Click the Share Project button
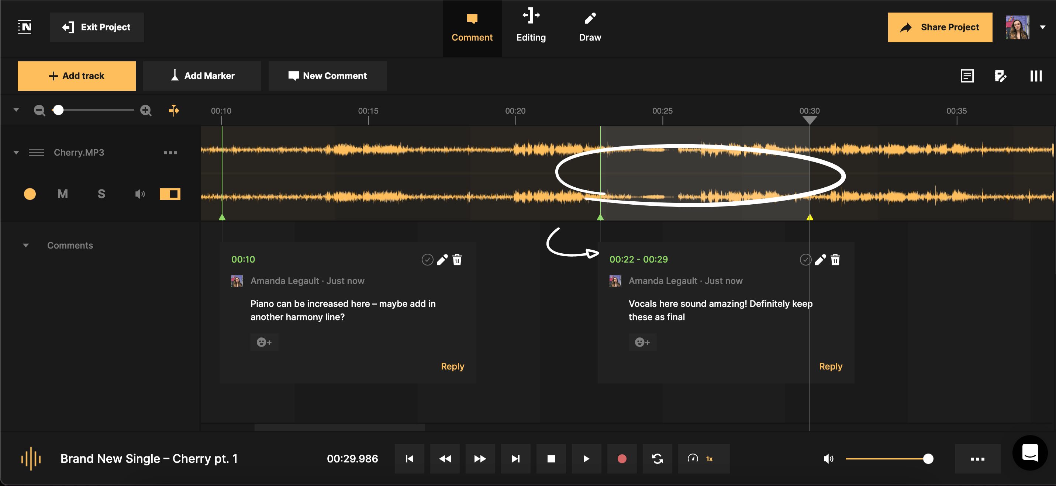 click(939, 27)
